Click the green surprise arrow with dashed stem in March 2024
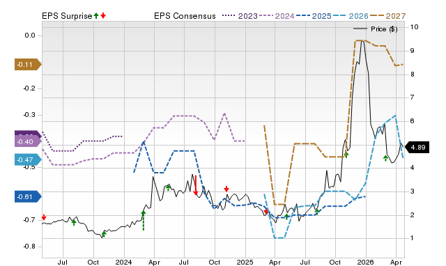 point(144,220)
